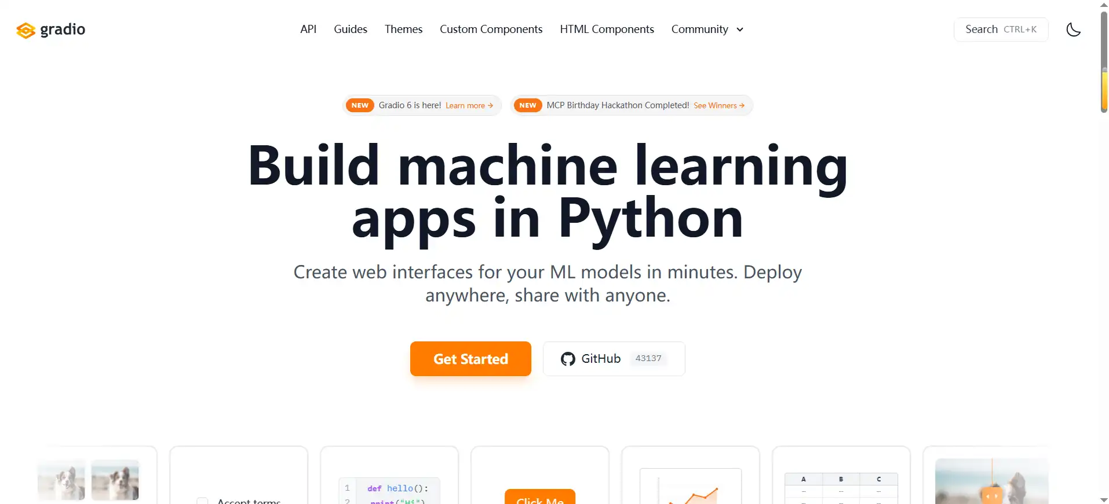This screenshot has width=1109, height=504.
Task: Click the gradio wordmark text
Action: (63, 30)
